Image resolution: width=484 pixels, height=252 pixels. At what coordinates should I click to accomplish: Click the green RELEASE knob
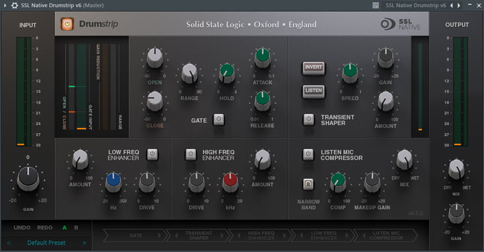pyautogui.click(x=262, y=100)
